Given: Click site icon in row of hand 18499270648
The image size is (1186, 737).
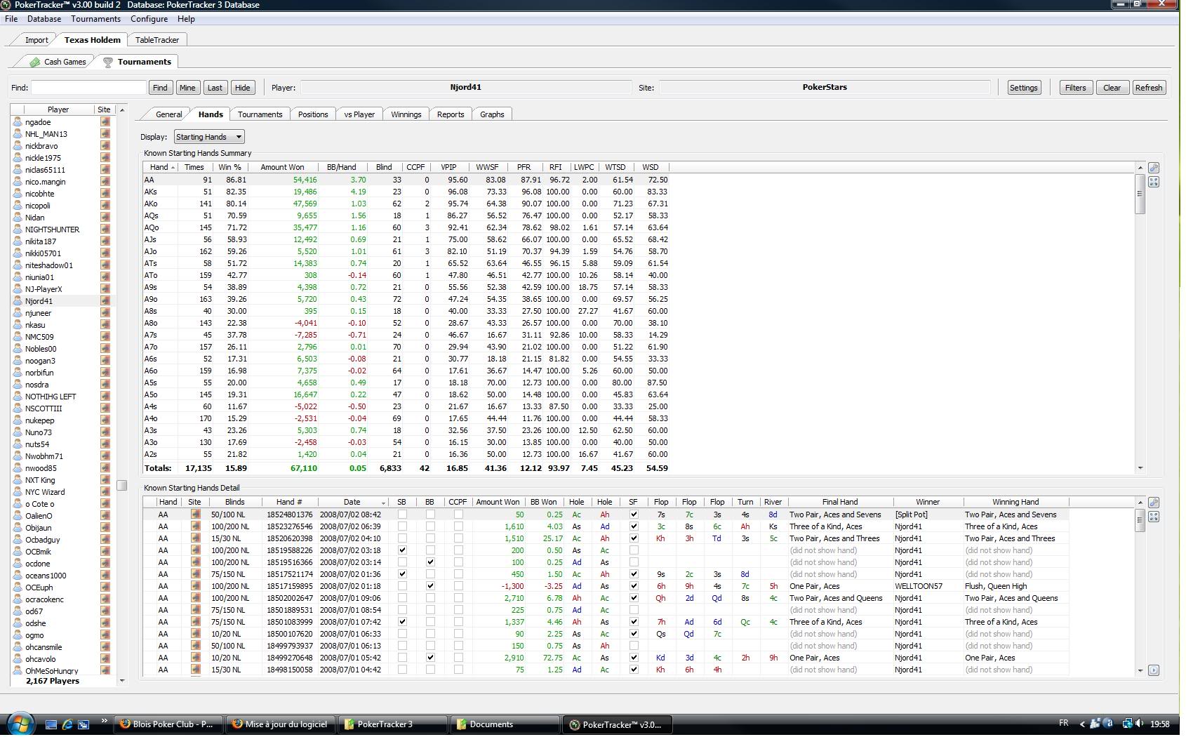Looking at the screenshot, I should coord(195,658).
